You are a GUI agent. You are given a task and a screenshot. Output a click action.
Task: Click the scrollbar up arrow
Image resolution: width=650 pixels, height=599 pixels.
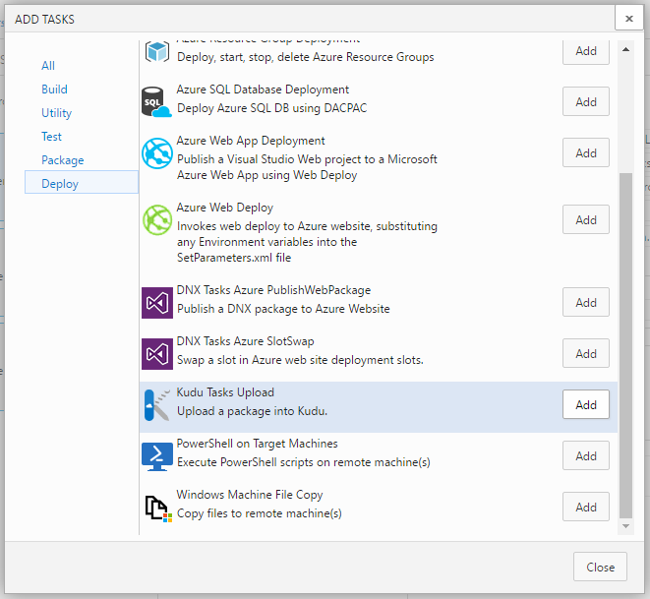[x=626, y=50]
